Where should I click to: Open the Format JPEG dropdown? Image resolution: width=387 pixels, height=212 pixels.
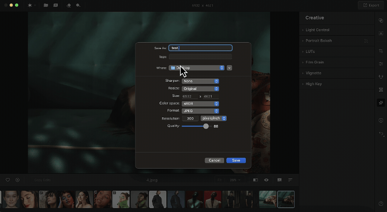pyautogui.click(x=200, y=111)
